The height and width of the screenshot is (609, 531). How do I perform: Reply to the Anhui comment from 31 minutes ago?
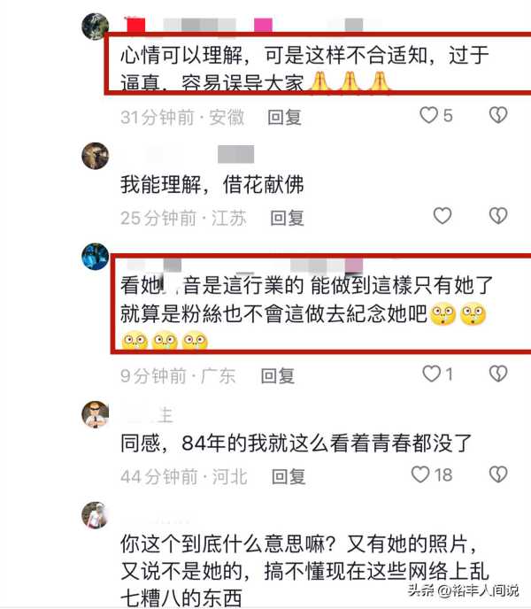click(285, 118)
